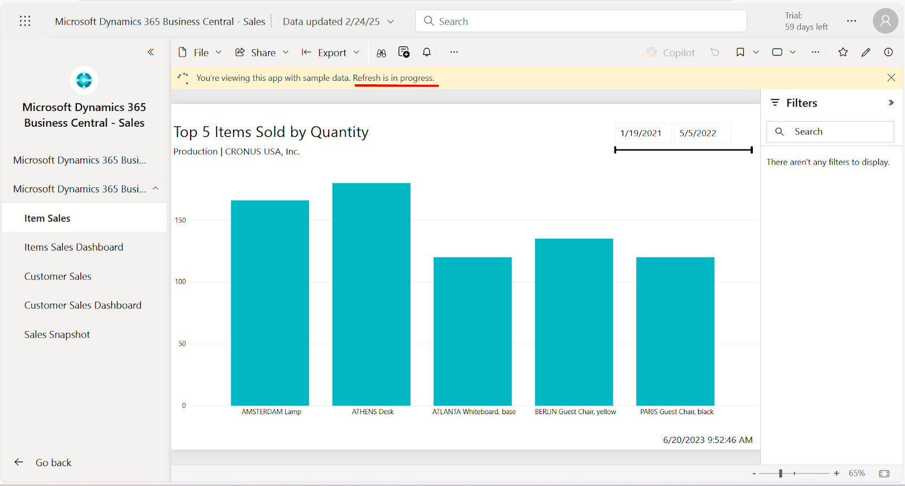
Task: Open the view dropdown arrow
Action: click(793, 52)
